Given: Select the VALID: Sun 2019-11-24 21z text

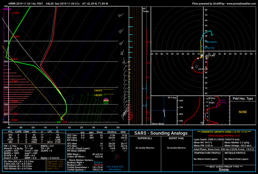Looking at the screenshot, I should click(x=63, y=4).
